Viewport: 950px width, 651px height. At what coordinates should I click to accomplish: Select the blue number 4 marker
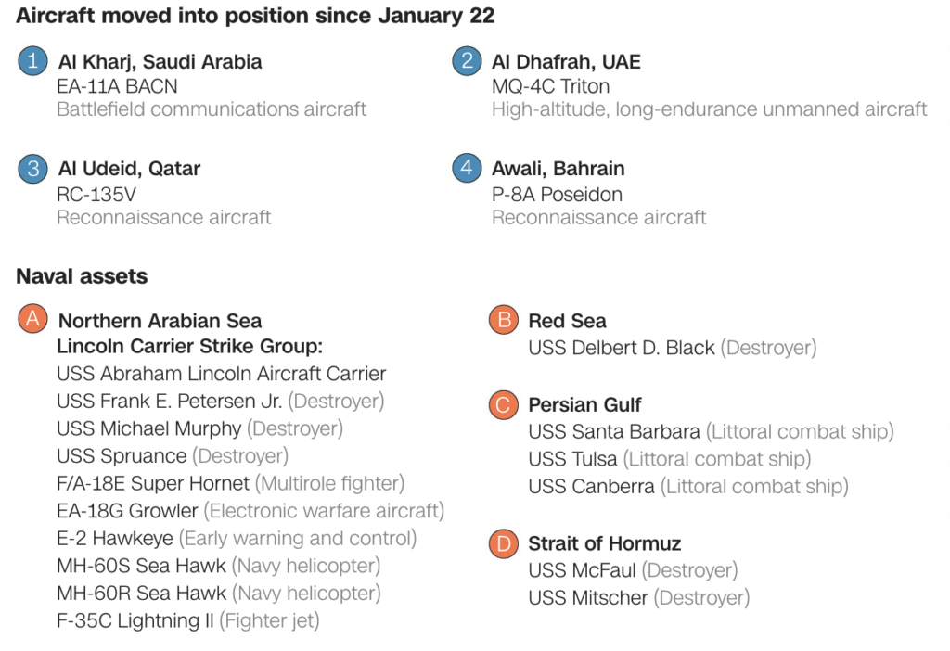[467, 169]
